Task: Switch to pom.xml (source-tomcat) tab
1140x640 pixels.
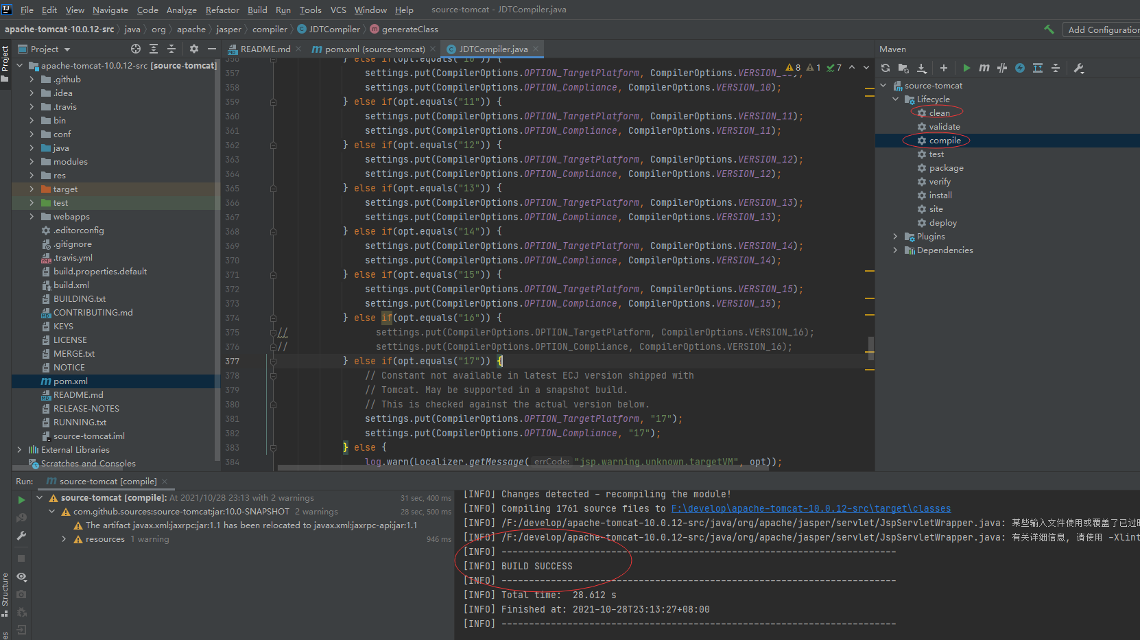Action: click(x=375, y=49)
